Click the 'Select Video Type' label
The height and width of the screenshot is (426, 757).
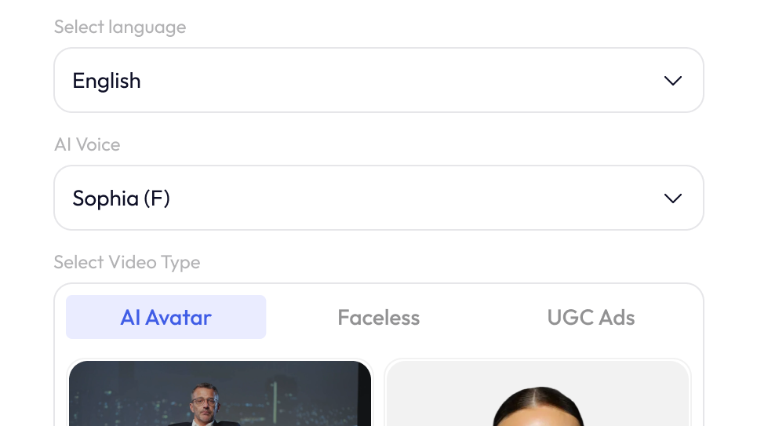pos(127,263)
